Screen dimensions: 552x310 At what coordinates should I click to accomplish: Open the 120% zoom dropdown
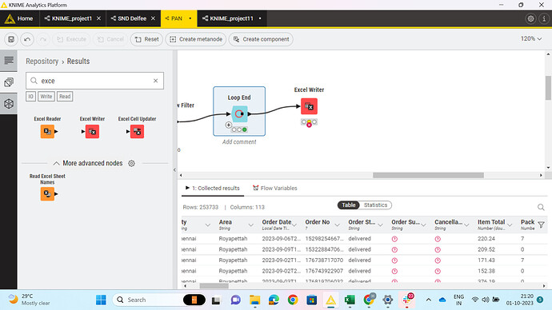pyautogui.click(x=531, y=38)
